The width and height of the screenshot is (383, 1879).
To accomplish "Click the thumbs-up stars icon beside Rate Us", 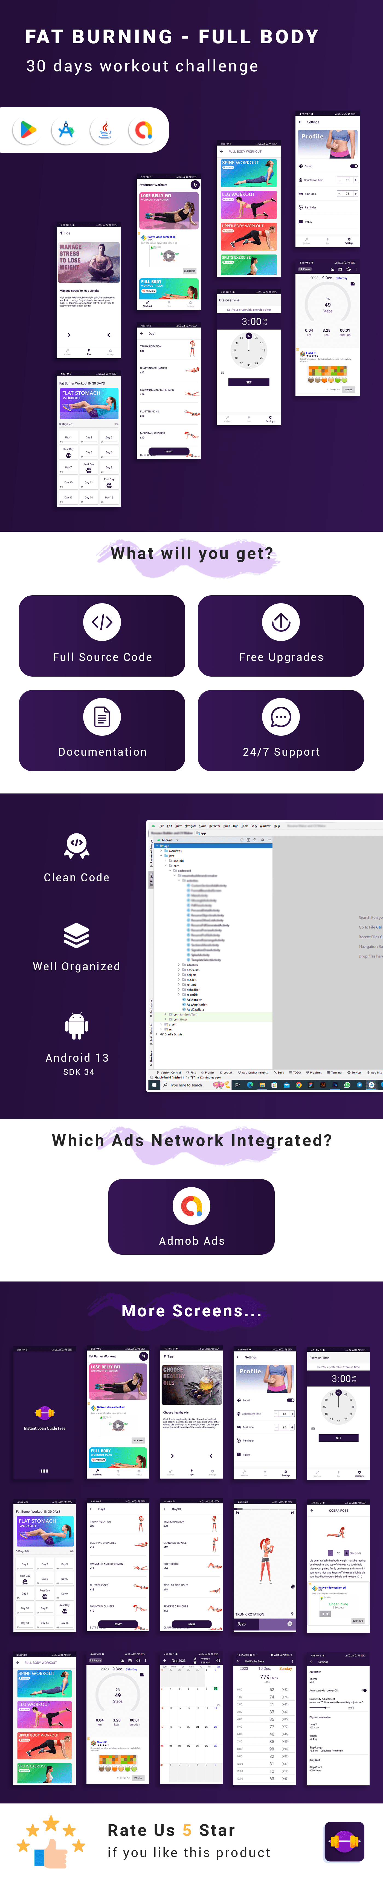I will [51, 1842].
